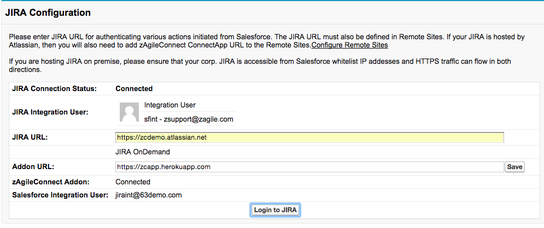Screen dimensions: 544x228
Task: Click the Connected value beside zAgileConnect Addon
Action: coord(132,182)
